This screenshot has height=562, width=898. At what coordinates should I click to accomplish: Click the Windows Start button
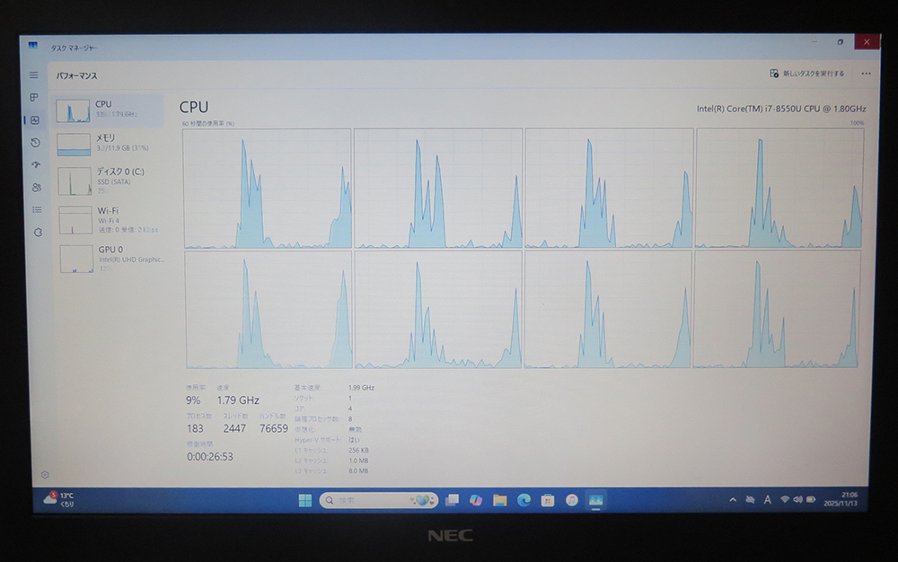[304, 500]
